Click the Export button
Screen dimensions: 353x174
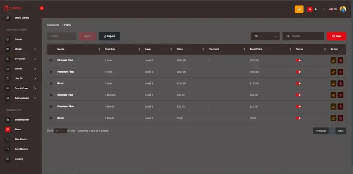click(x=109, y=36)
